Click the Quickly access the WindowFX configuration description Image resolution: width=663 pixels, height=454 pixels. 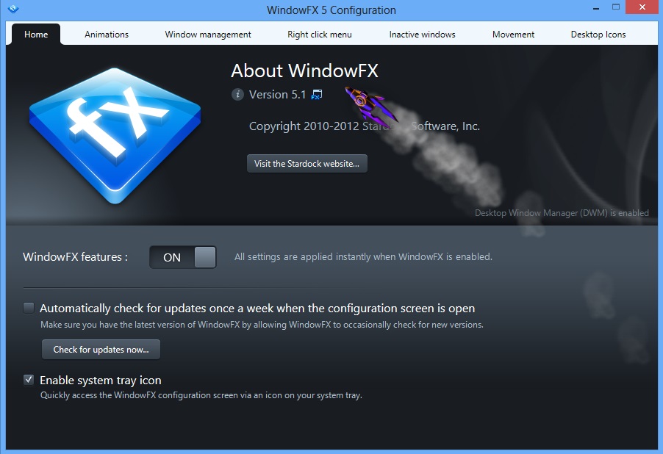coord(201,395)
